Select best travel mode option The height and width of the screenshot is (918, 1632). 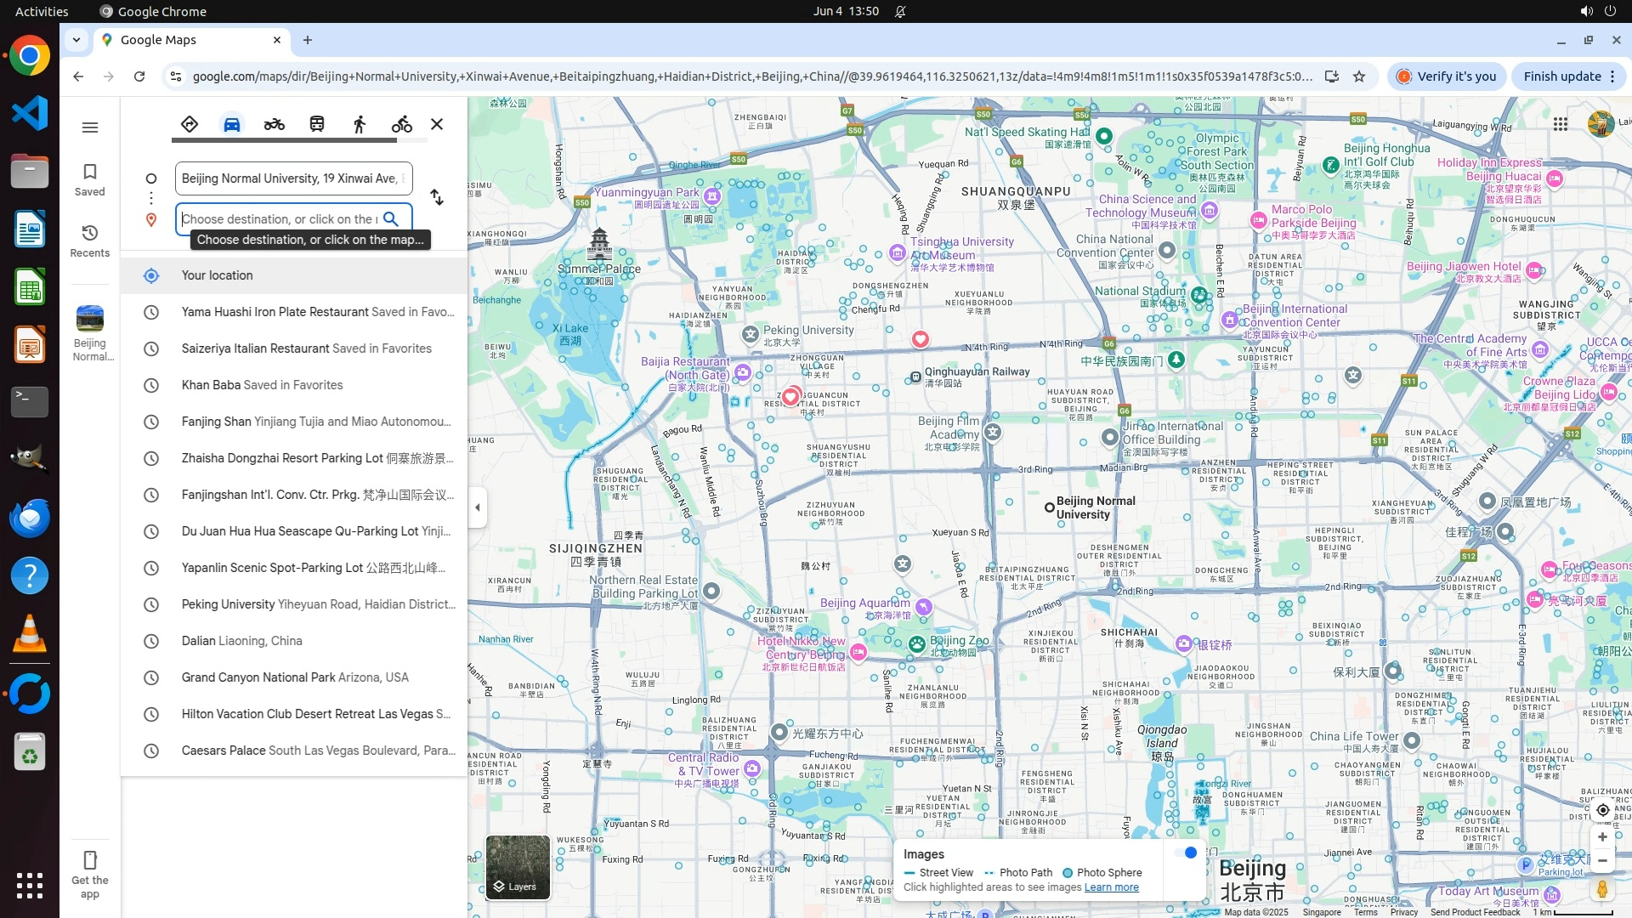(189, 124)
